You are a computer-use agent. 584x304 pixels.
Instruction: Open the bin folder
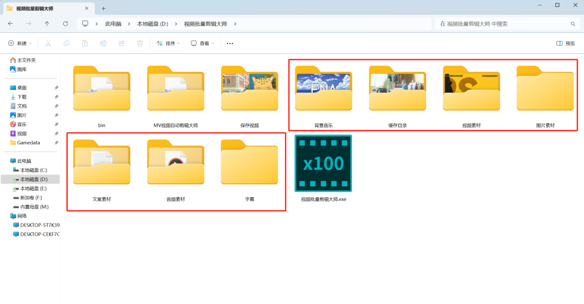pos(102,89)
